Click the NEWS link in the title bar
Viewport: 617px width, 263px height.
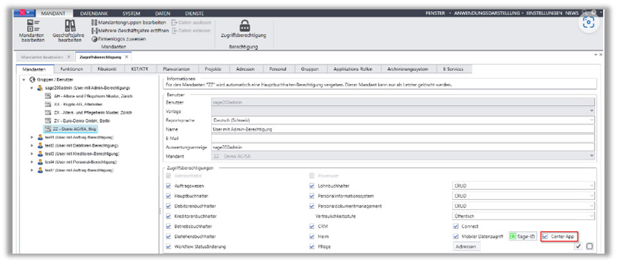tap(572, 13)
